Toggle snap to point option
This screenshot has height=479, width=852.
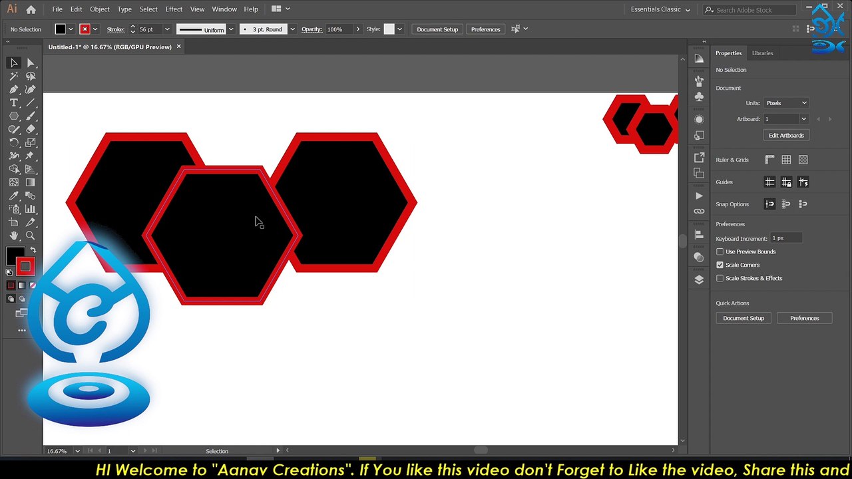pos(769,204)
